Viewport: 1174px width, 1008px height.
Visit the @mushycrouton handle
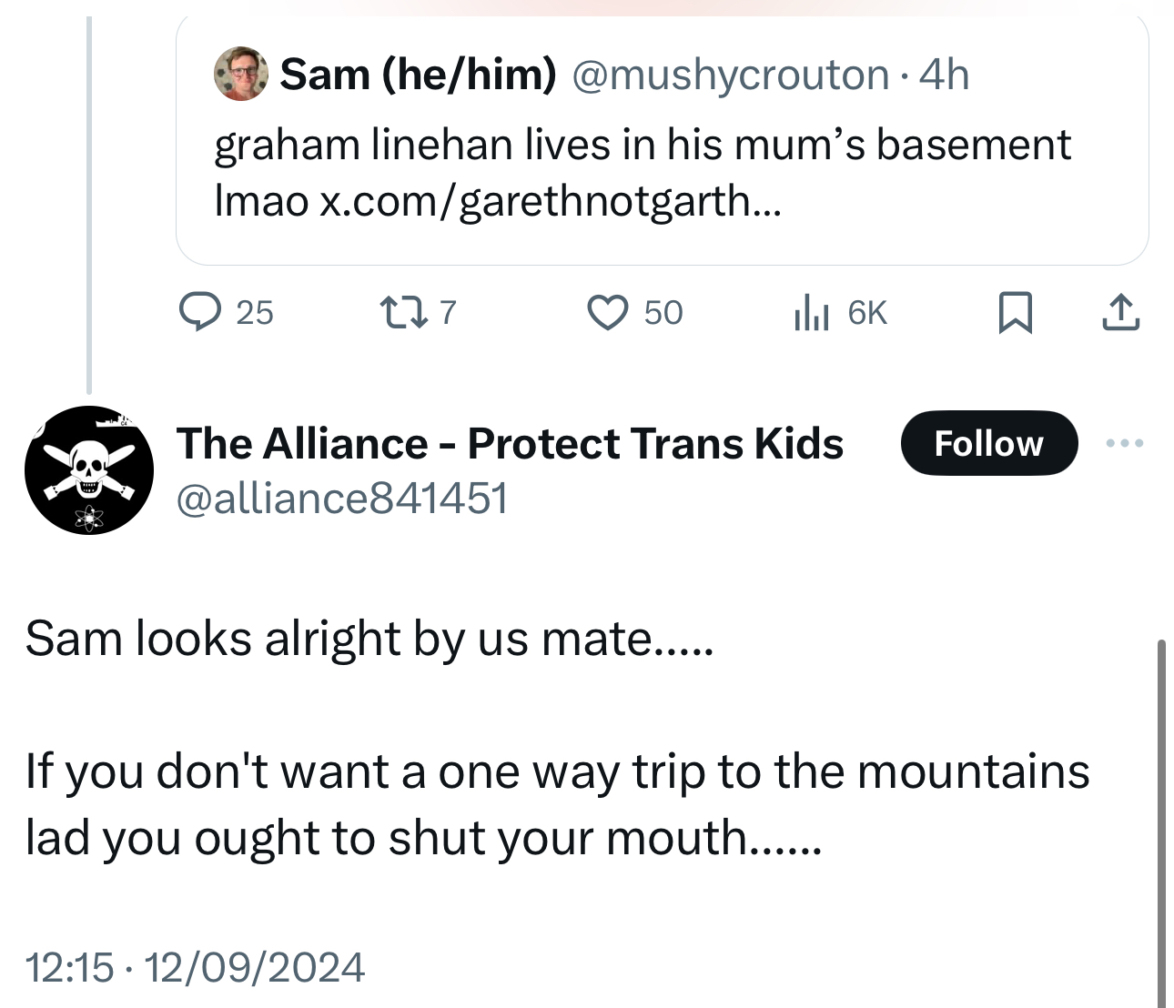(x=730, y=75)
